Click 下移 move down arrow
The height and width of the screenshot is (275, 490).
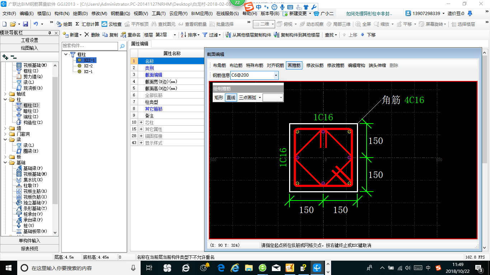pyautogui.click(x=368, y=35)
